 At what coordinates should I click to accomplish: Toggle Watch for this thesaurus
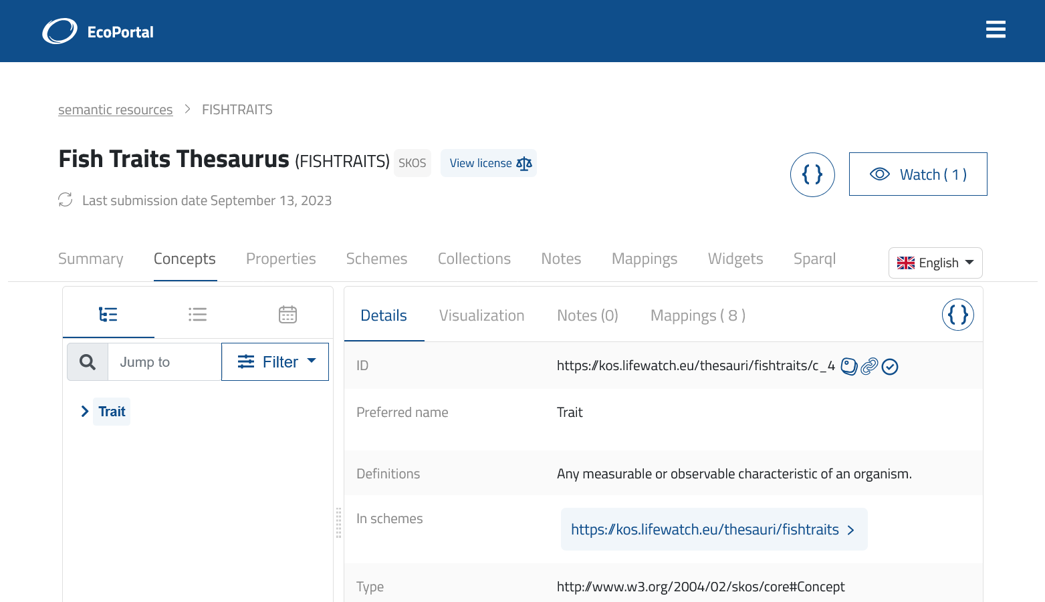pyautogui.click(x=917, y=174)
